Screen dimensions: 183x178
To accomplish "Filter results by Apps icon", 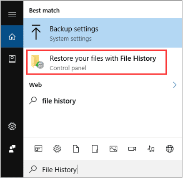I will [x=38, y=149].
